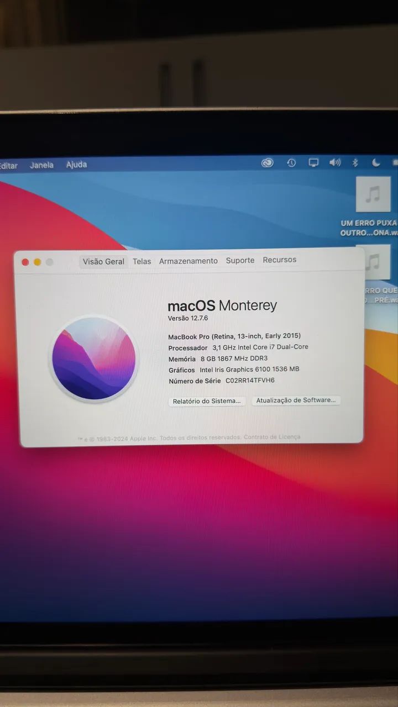Open the Contrato de Licença link

pos(272,437)
